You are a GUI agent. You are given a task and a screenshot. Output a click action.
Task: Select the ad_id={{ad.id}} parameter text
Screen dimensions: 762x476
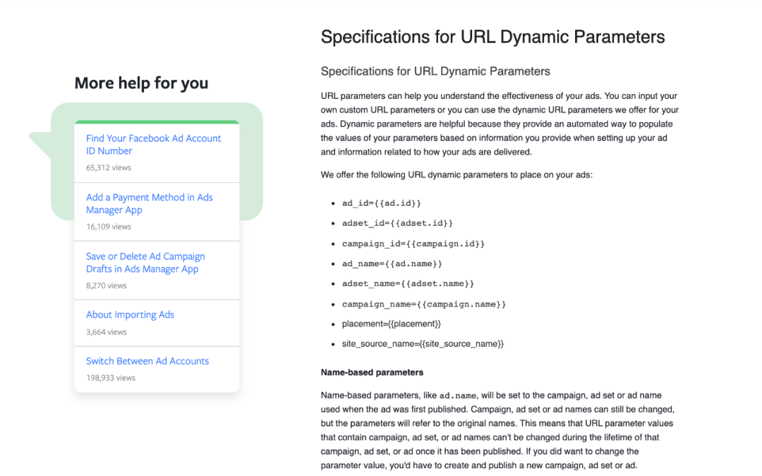click(382, 203)
